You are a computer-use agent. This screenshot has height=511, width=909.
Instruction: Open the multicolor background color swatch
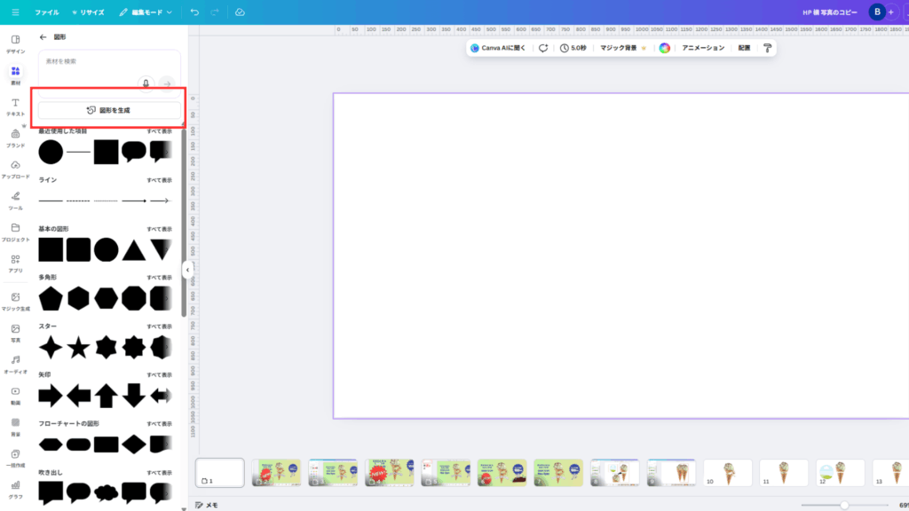pyautogui.click(x=664, y=48)
